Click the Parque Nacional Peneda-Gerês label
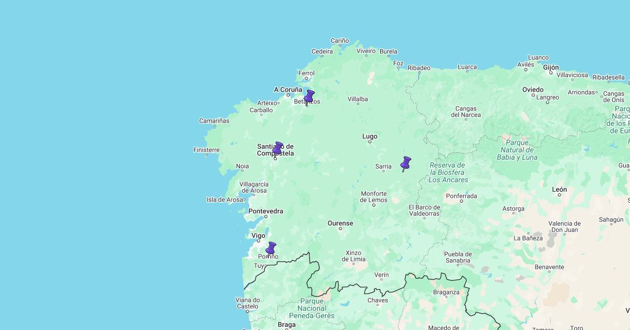Viewport: 630px width, 330px height. 311,309
